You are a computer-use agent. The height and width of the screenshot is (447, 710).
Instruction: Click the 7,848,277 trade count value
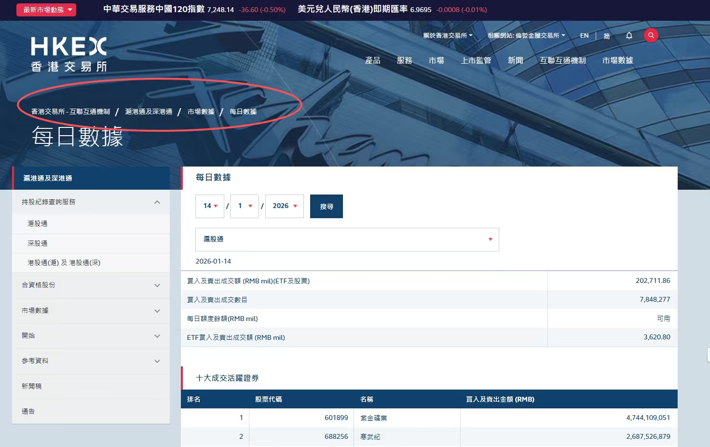655,299
